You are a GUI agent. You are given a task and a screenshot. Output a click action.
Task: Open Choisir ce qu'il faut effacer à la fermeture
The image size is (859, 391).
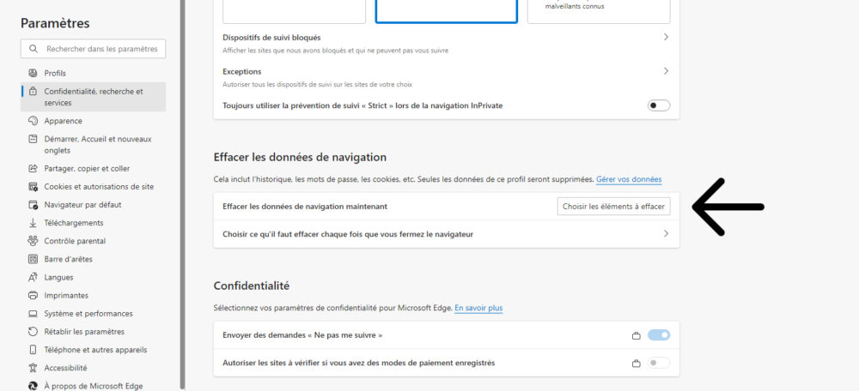(666, 233)
